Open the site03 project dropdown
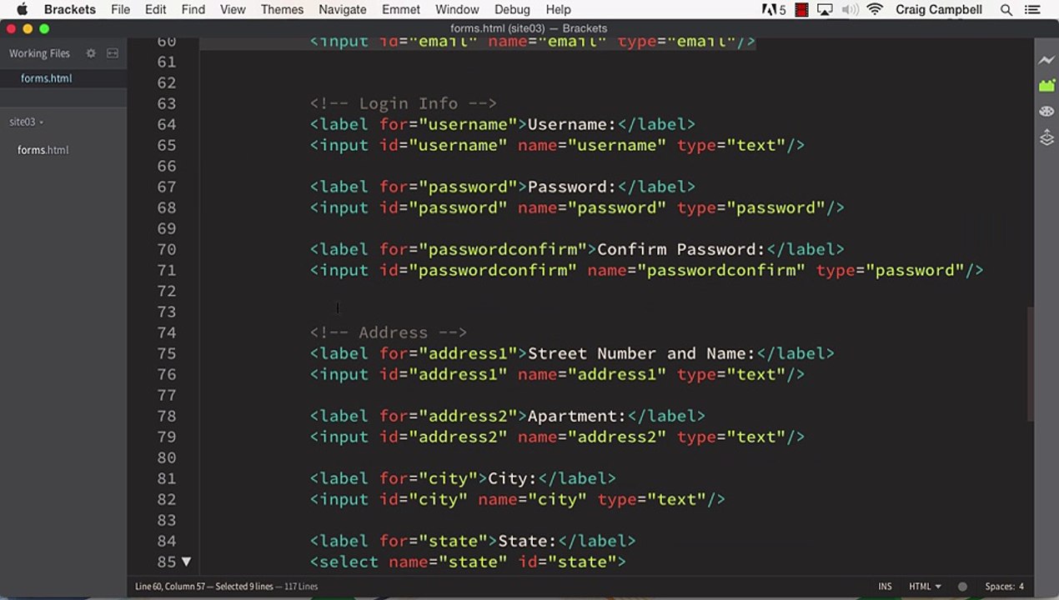 [x=27, y=122]
